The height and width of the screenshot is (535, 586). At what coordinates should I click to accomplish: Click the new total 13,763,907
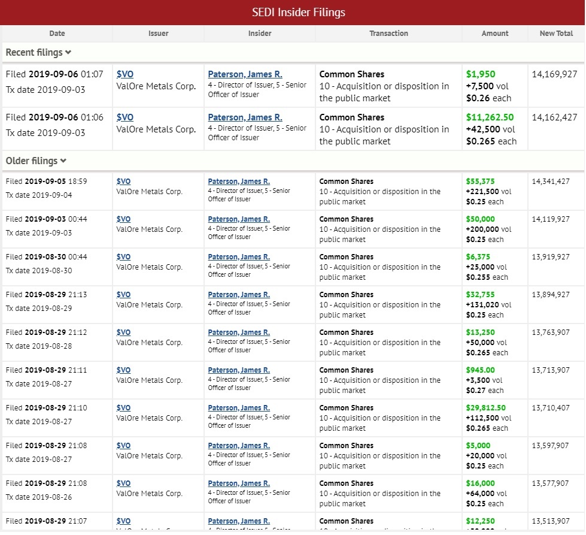pyautogui.click(x=551, y=333)
